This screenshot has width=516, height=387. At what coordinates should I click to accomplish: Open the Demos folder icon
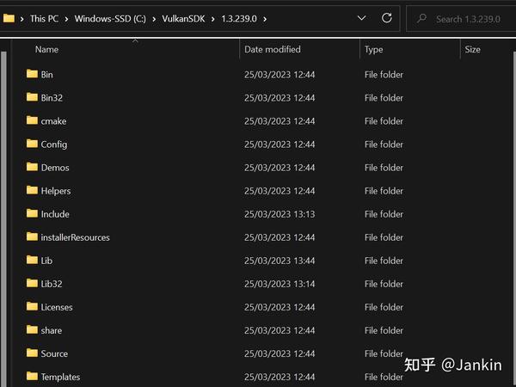coord(32,167)
